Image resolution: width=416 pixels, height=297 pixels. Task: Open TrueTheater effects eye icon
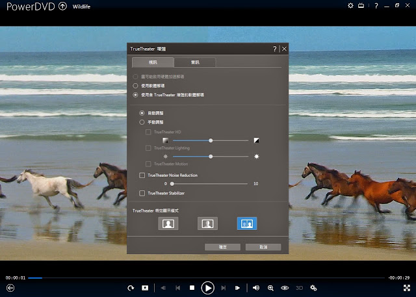[x=285, y=288]
